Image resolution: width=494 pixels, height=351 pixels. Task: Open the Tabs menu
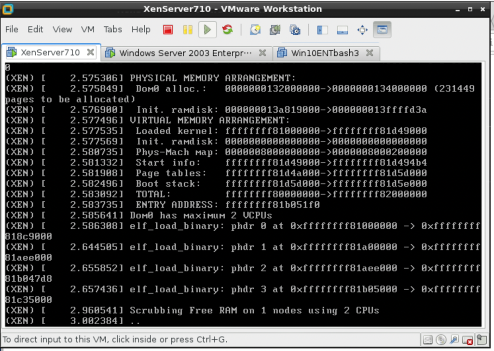pyautogui.click(x=113, y=29)
